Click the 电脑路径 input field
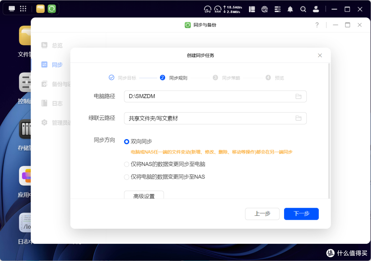 (x=215, y=96)
